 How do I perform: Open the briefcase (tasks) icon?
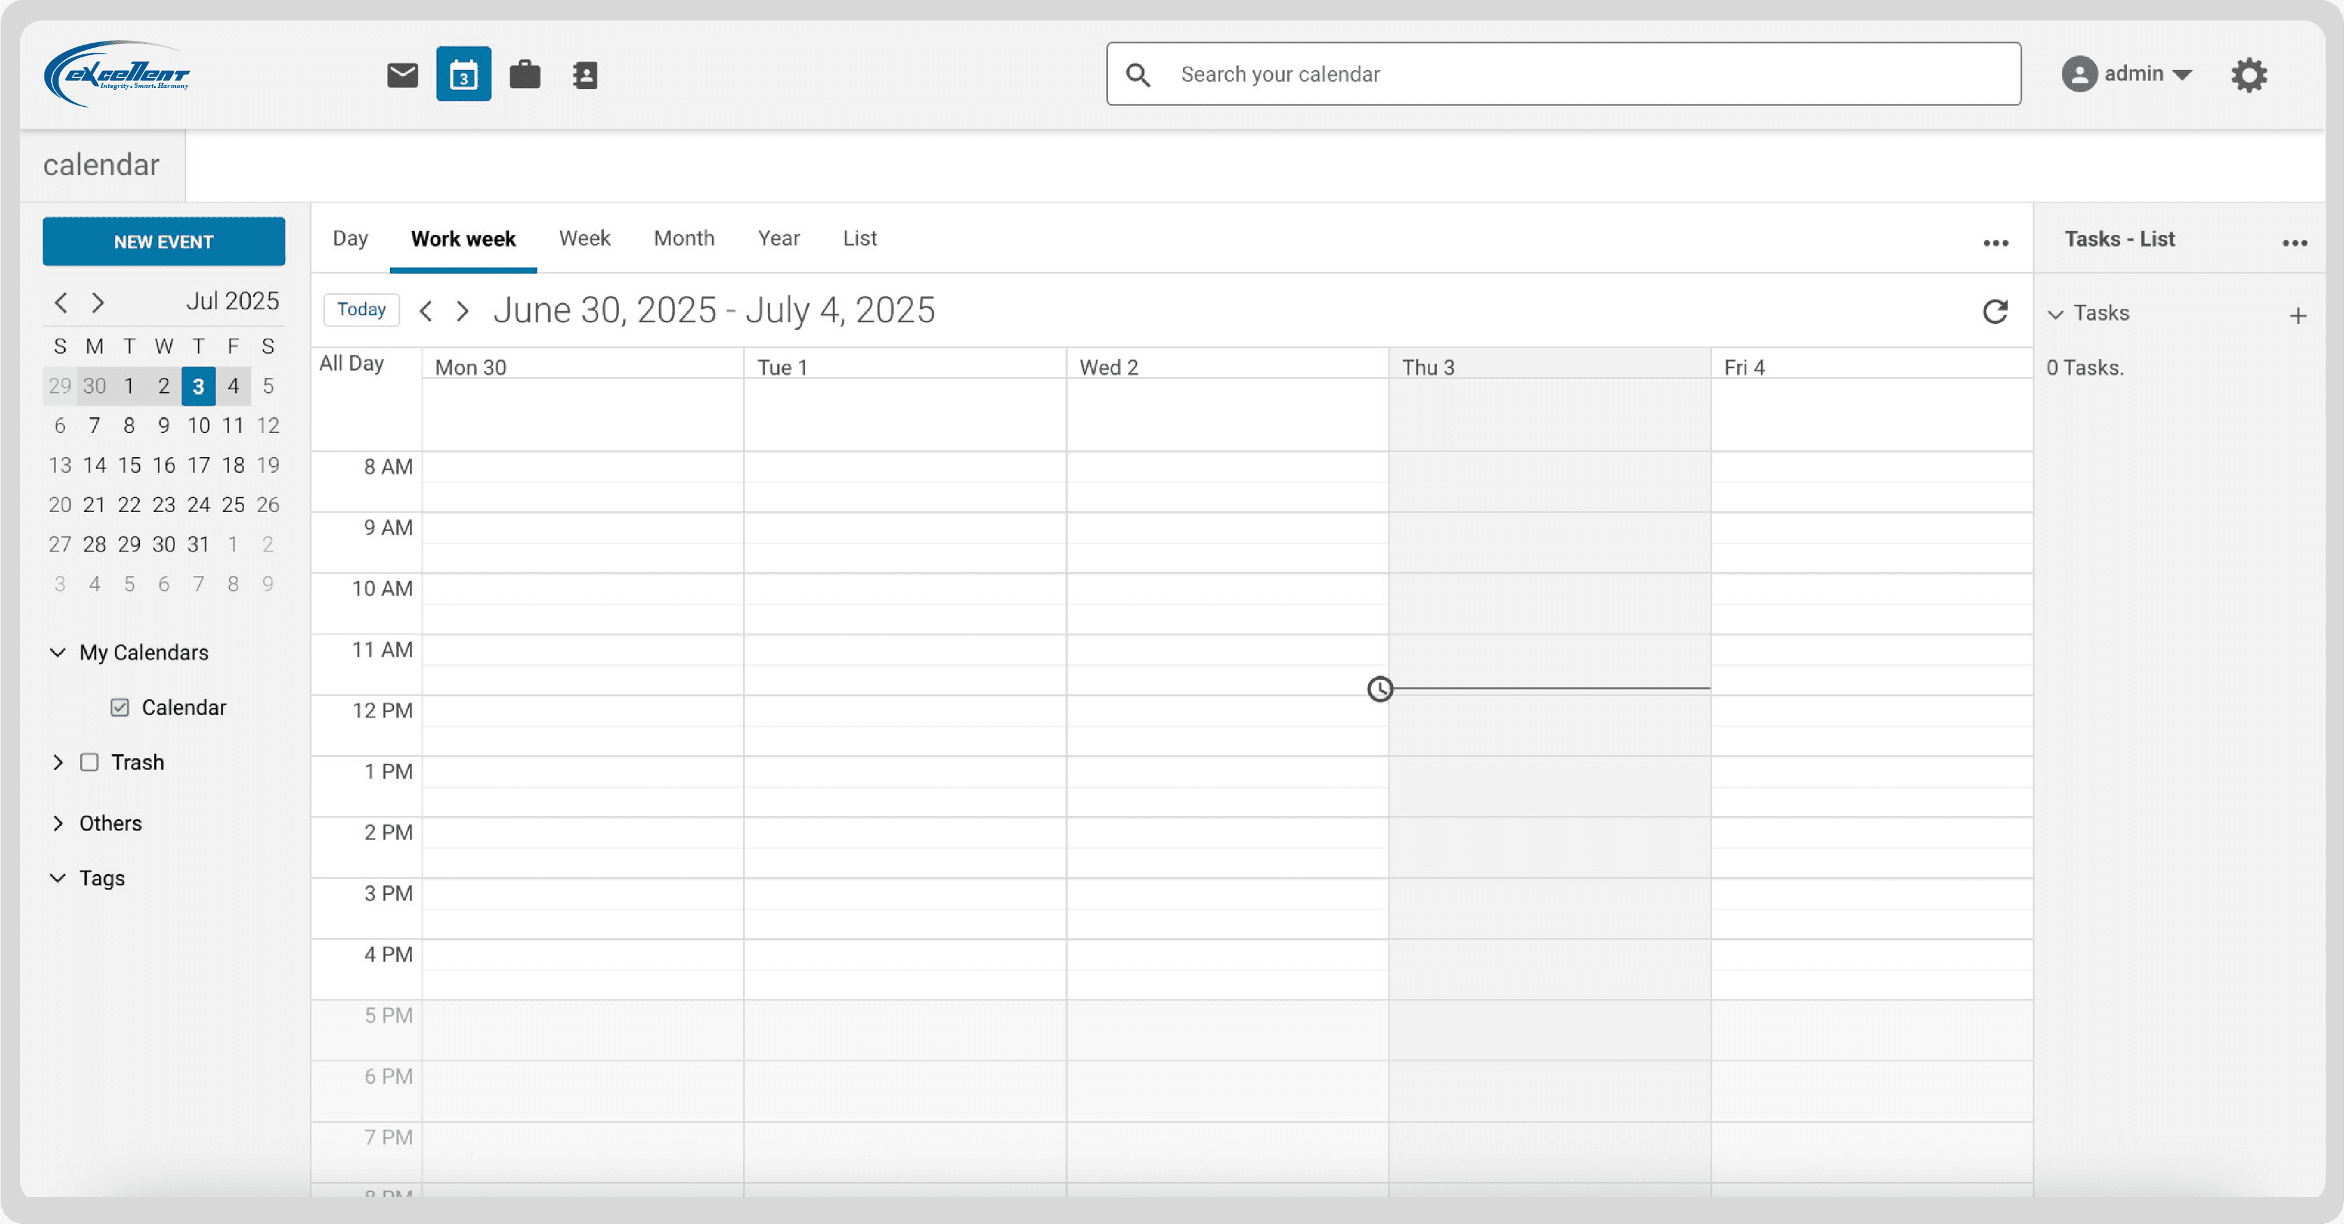point(524,74)
